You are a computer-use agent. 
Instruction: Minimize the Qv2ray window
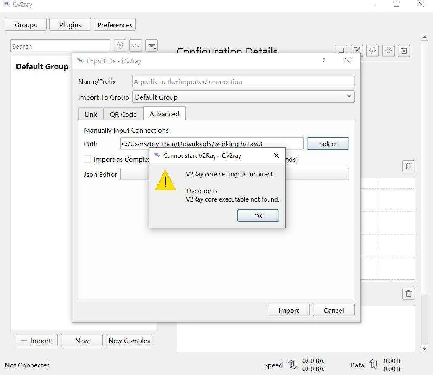pyautogui.click(x=372, y=4)
